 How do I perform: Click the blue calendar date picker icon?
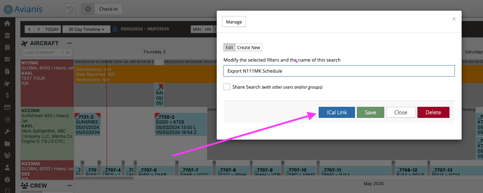tap(115, 29)
